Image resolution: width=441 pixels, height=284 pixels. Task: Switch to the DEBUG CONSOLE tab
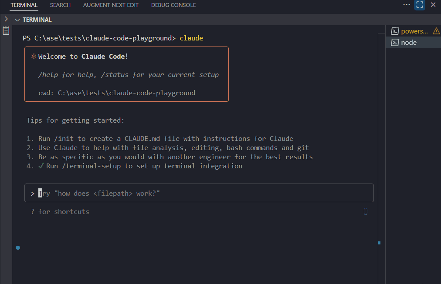click(173, 5)
